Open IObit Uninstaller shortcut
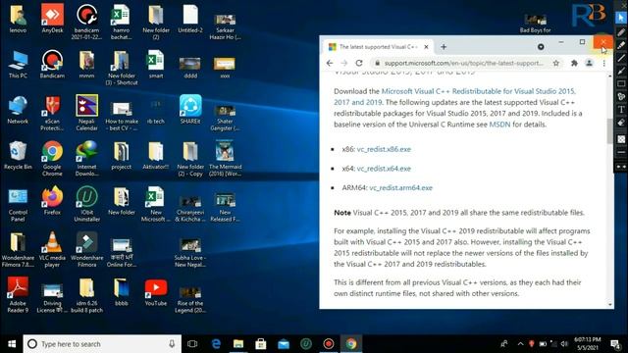The height and width of the screenshot is (353, 628). pyautogui.click(x=87, y=203)
